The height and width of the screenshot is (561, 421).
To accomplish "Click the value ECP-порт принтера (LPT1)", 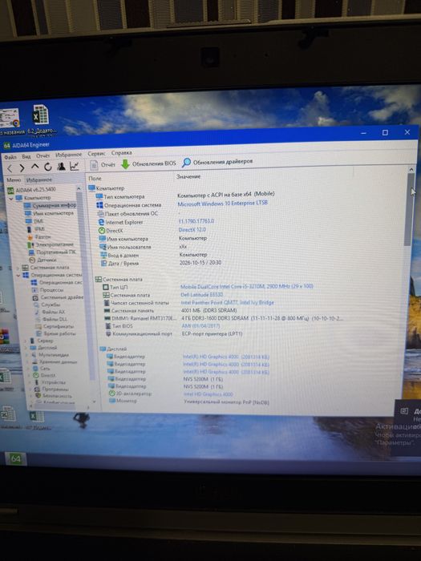I will (212, 333).
